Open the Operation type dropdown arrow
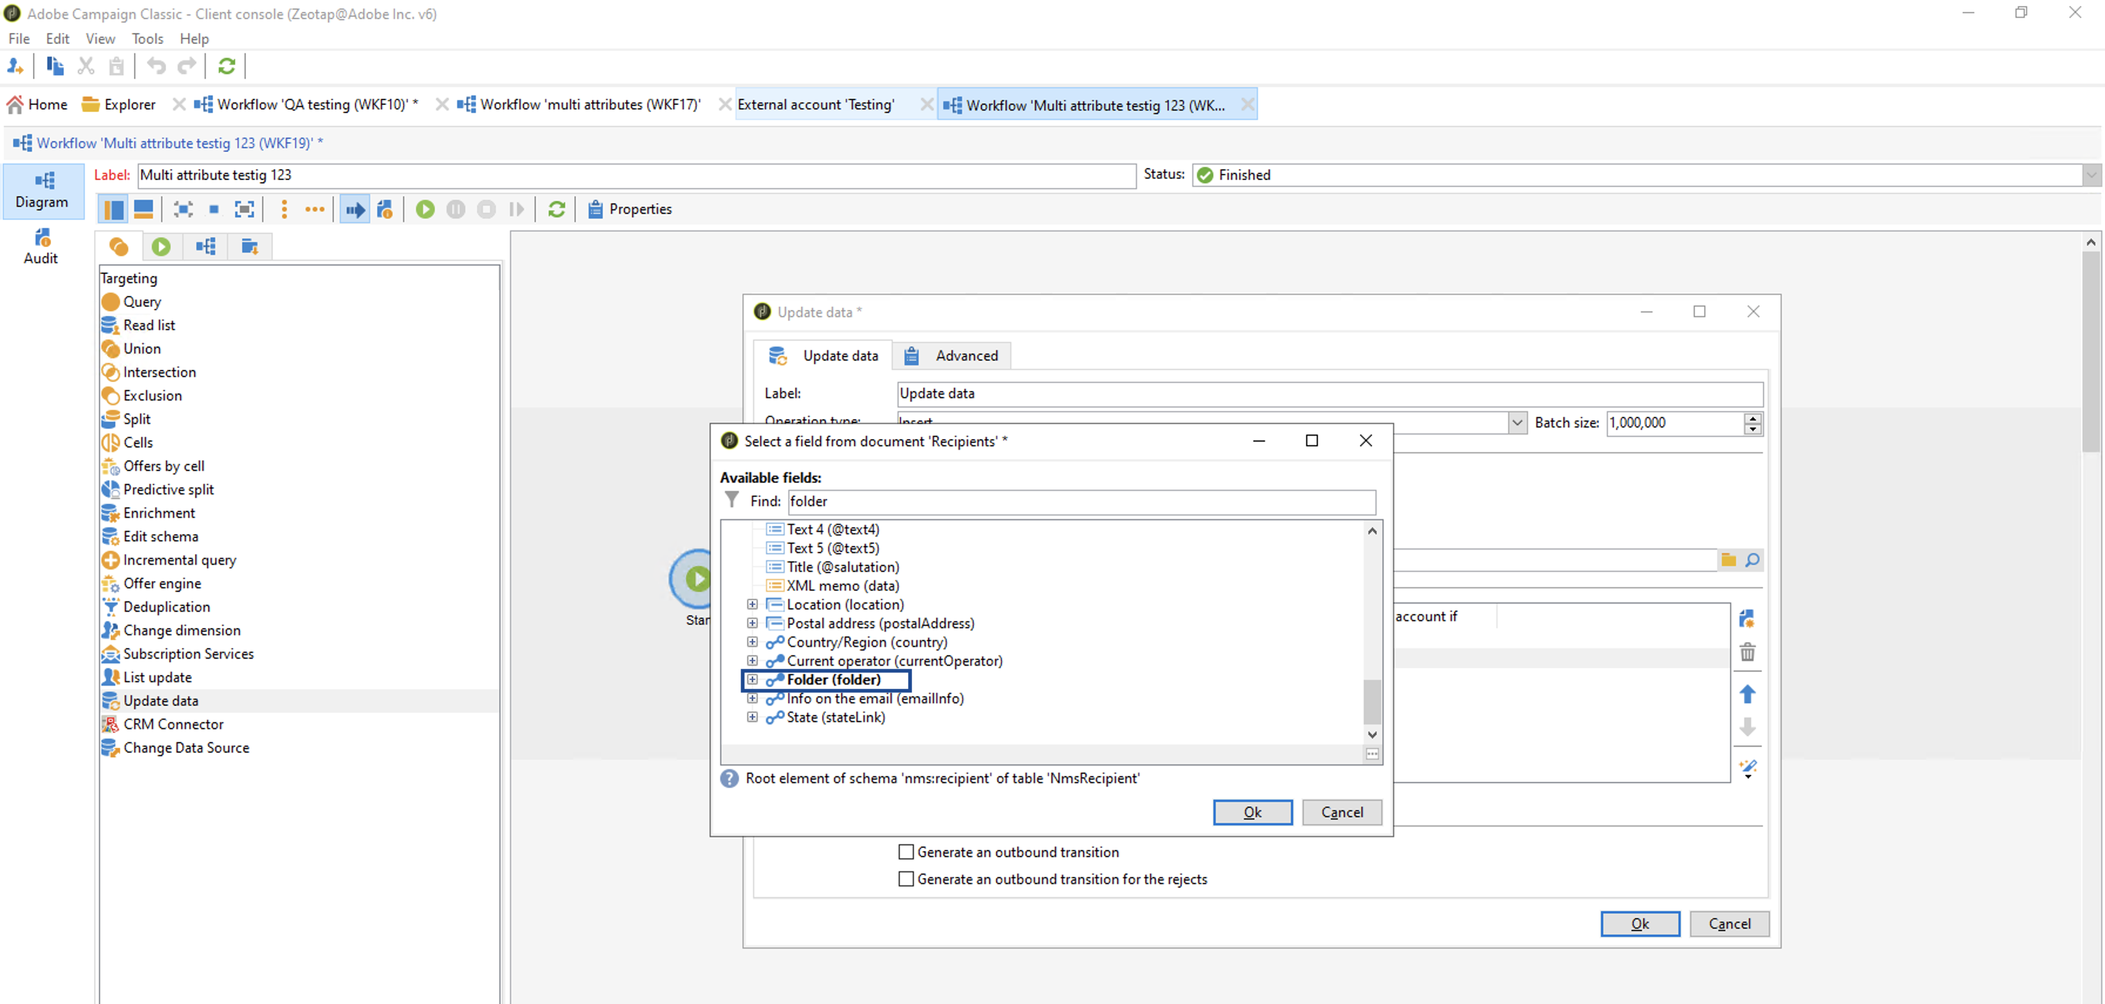This screenshot has height=1004, width=2105. pyautogui.click(x=1516, y=422)
